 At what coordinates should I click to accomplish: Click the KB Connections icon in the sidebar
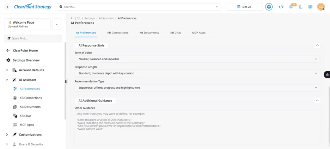(x=15, y=98)
